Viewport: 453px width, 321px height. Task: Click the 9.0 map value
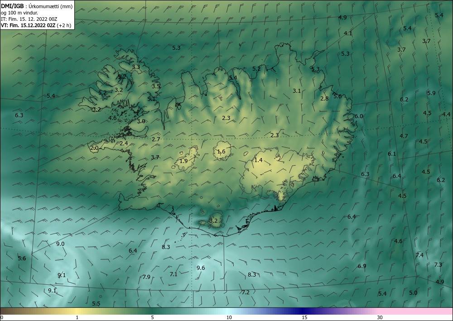click(x=60, y=244)
